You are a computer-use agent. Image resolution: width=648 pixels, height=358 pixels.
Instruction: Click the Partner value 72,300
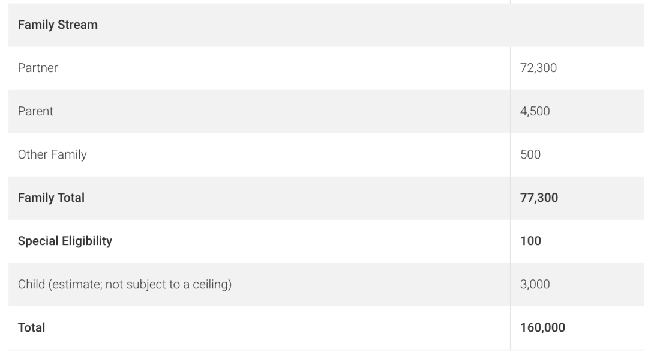[x=538, y=68]
